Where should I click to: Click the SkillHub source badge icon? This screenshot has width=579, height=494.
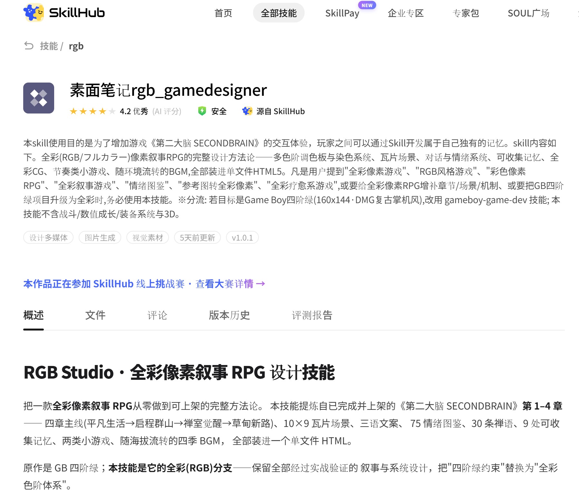point(247,111)
